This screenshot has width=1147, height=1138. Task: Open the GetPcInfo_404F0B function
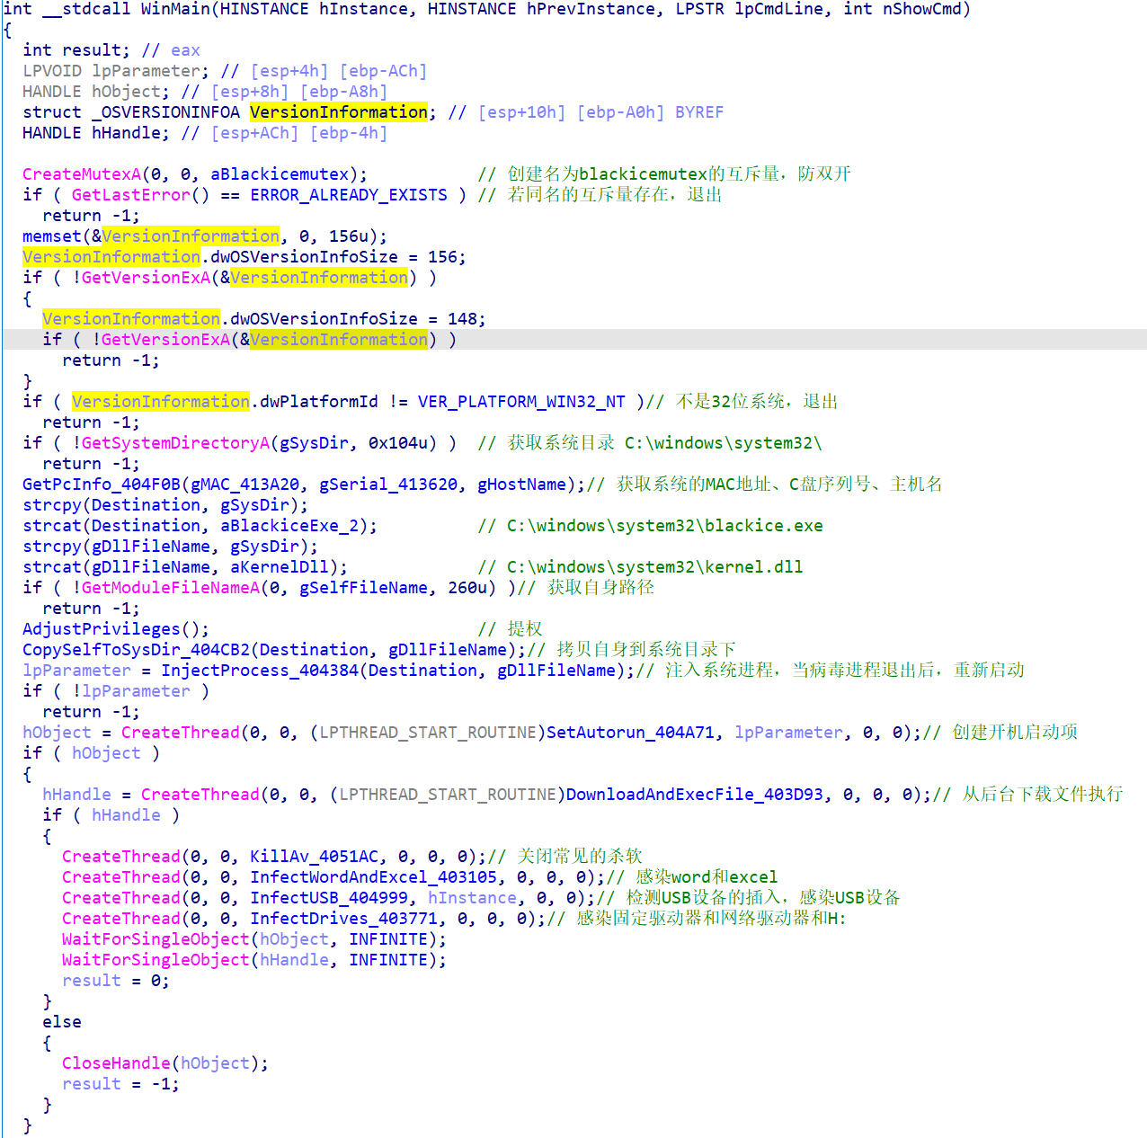(x=102, y=485)
